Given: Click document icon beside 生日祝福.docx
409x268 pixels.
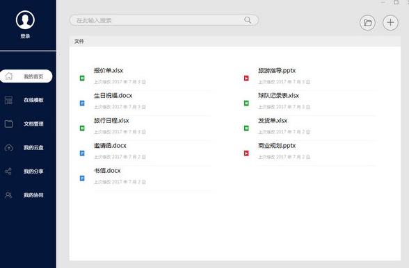Looking at the screenshot, I should coord(82,103).
